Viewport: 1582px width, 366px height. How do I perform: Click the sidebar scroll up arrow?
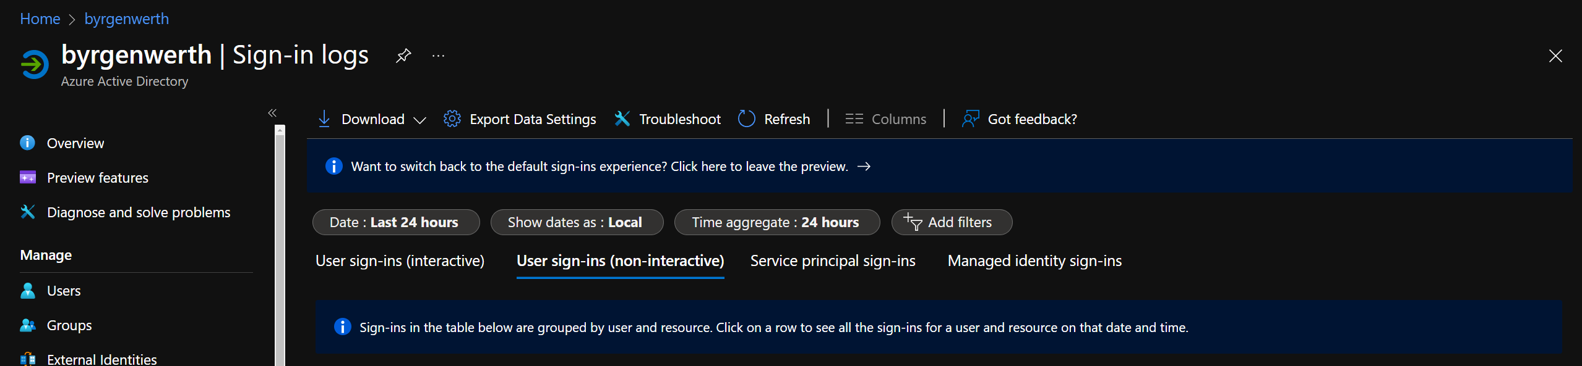click(280, 130)
